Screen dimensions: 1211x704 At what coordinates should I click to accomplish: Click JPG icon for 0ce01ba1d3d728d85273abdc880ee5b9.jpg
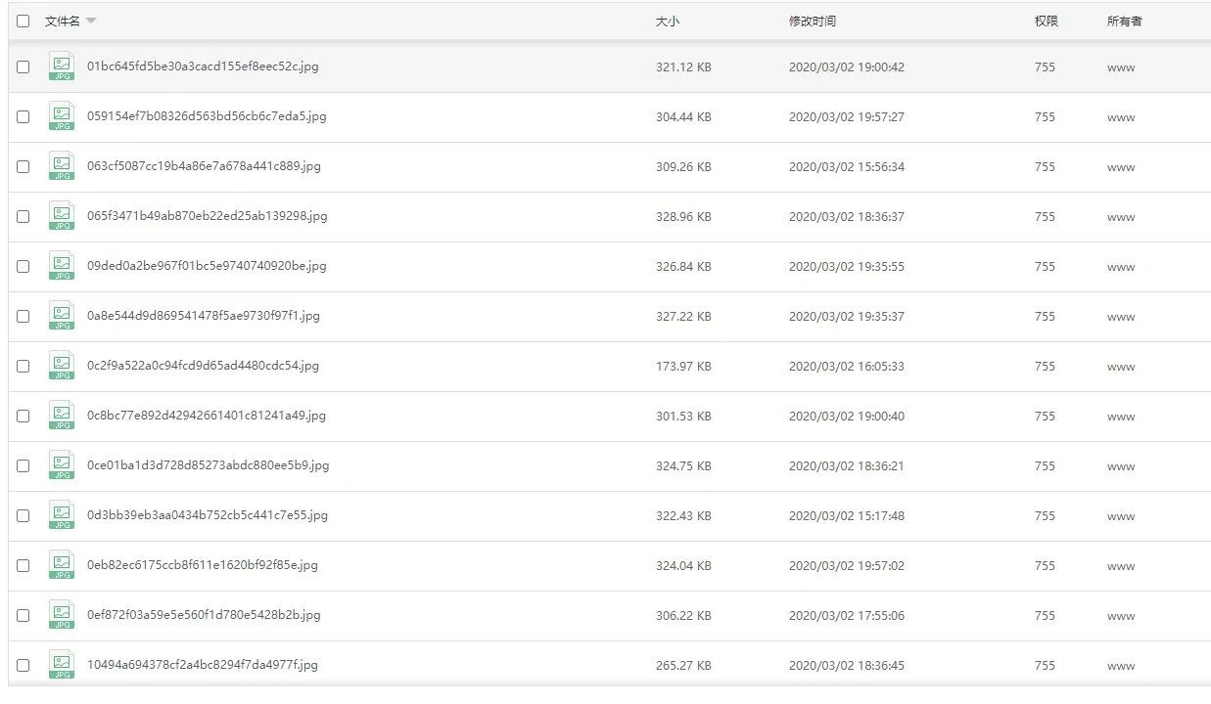click(x=62, y=465)
